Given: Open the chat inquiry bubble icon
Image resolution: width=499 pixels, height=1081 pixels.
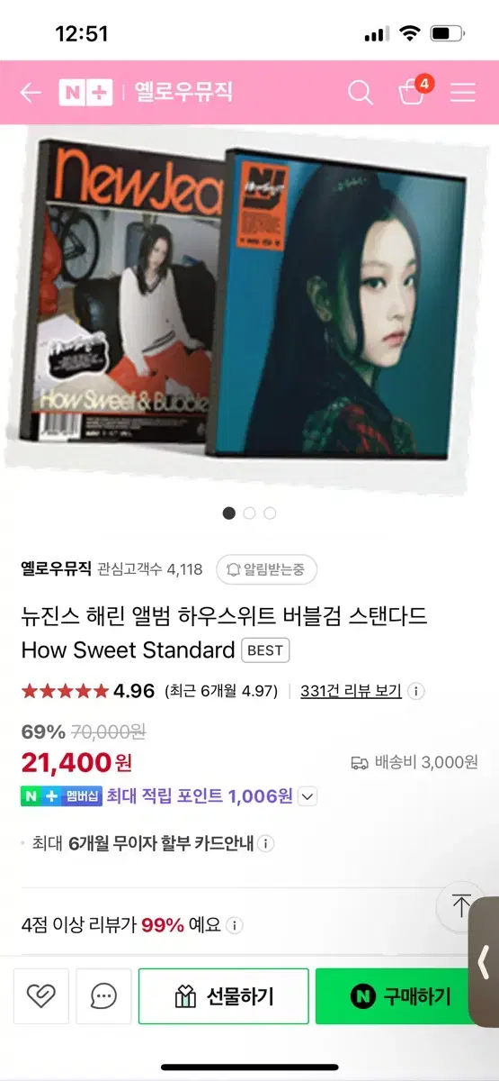Looking at the screenshot, I should click(104, 996).
